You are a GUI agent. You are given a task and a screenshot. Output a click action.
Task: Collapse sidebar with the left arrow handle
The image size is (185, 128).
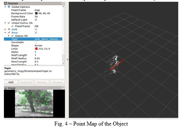pos(67,60)
